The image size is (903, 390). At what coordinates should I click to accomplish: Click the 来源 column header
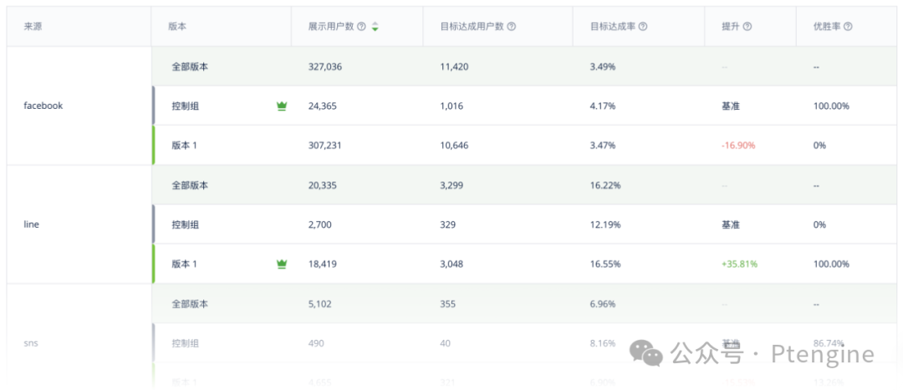[33, 27]
